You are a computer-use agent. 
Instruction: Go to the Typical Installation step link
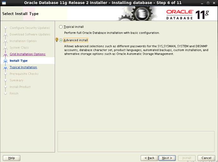coord(23,67)
